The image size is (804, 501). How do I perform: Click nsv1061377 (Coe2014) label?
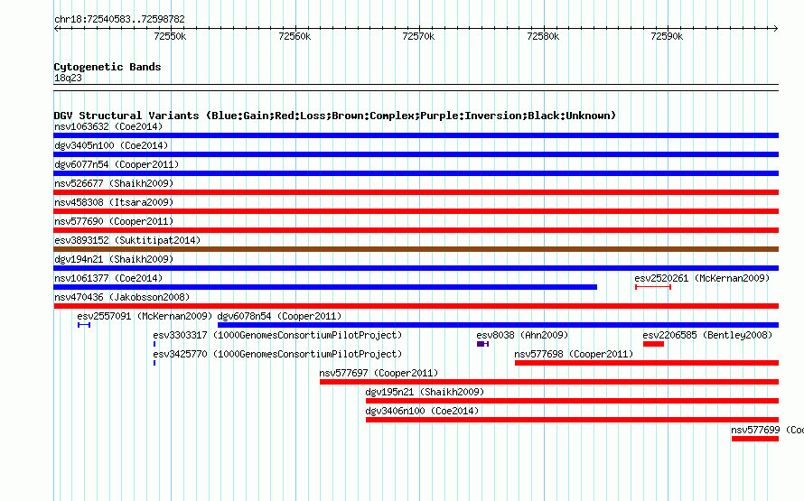(x=108, y=278)
